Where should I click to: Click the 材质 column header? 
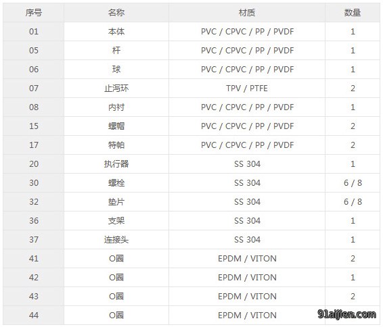(x=247, y=13)
